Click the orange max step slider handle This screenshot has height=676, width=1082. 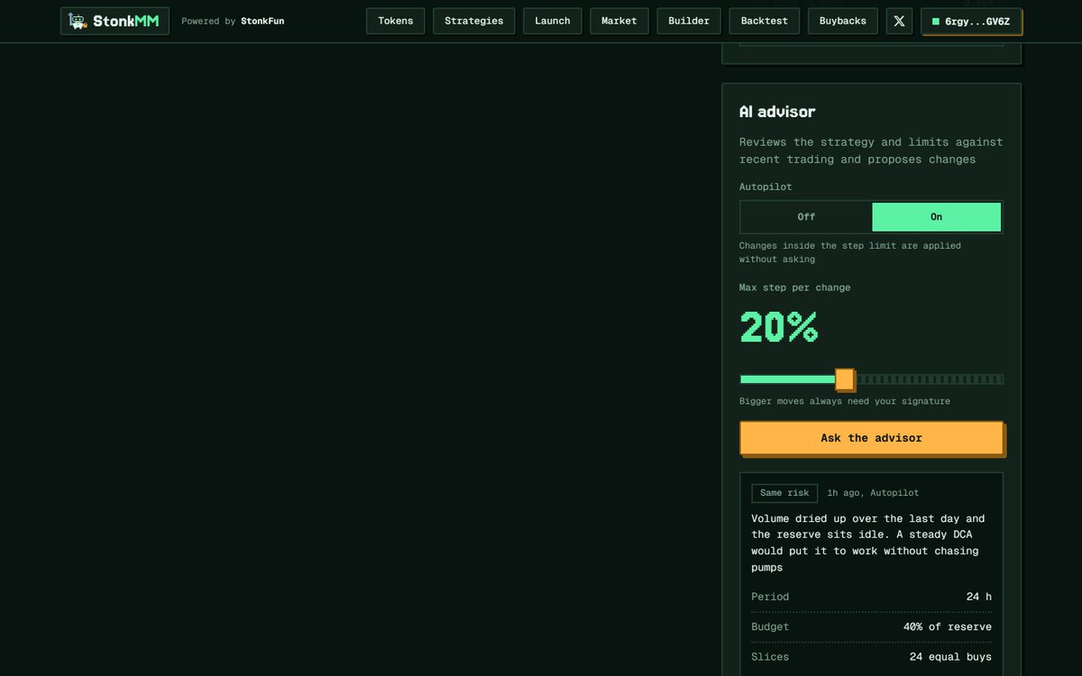coord(845,379)
